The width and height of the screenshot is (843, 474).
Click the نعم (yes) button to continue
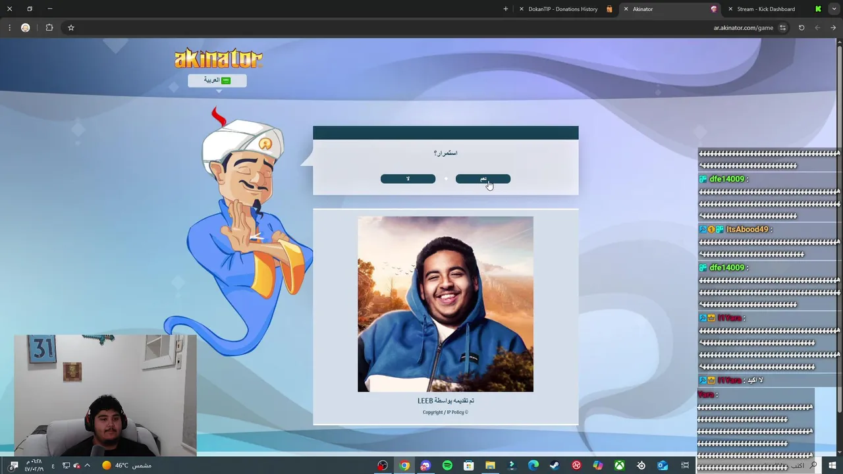[483, 179]
